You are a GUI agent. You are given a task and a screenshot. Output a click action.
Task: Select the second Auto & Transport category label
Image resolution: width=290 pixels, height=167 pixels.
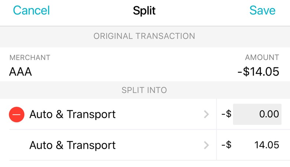pos(72,145)
